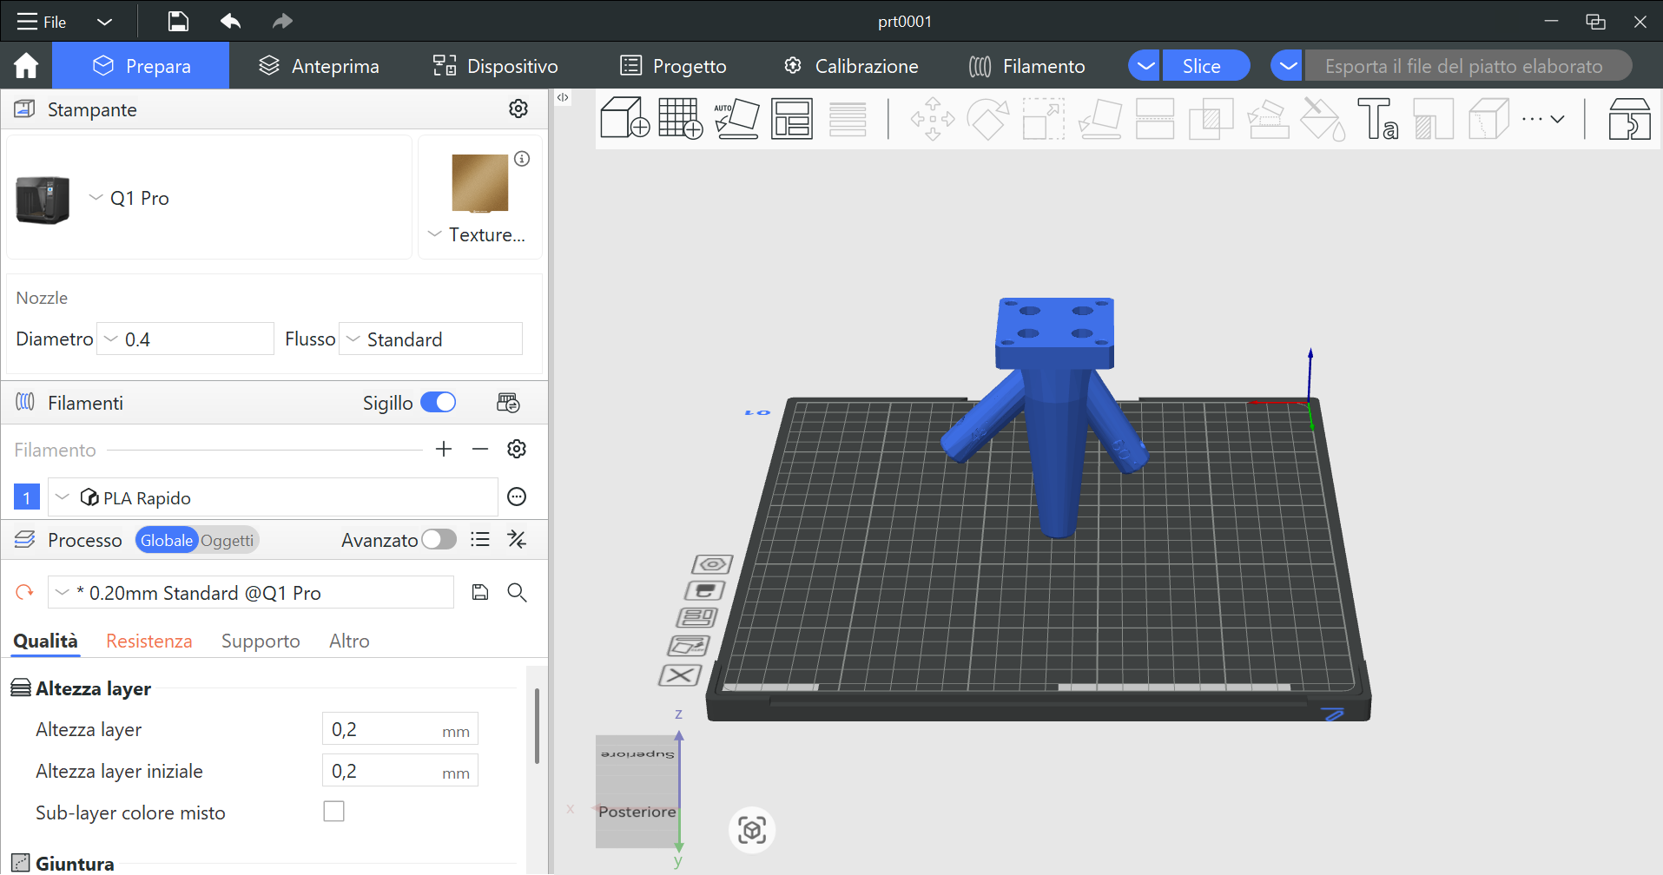Open the nozzle Diametro dropdown

[x=111, y=339]
